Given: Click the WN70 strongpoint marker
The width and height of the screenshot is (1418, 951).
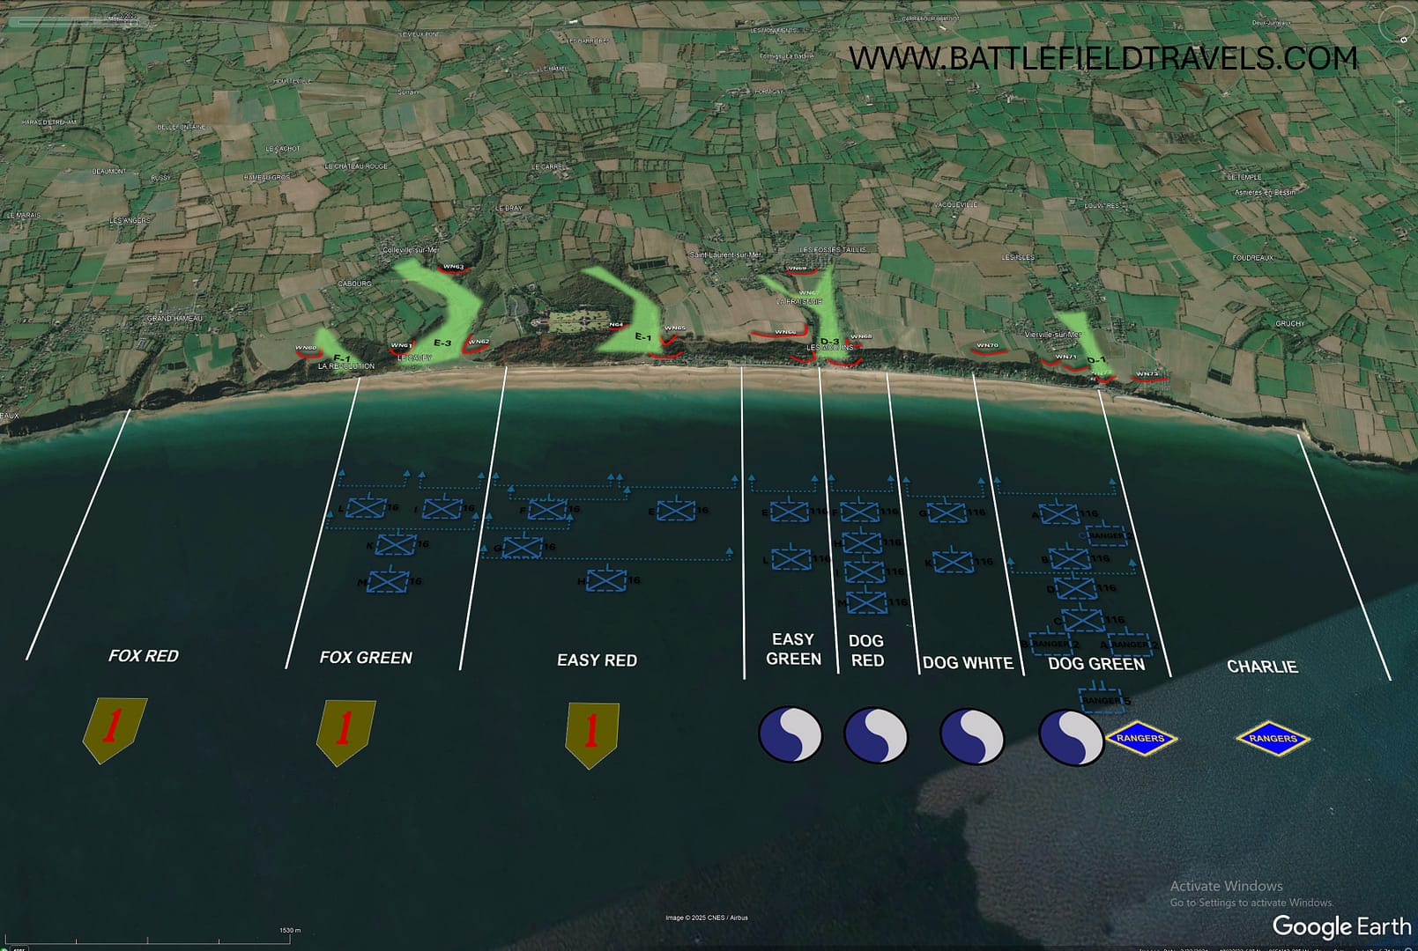Looking at the screenshot, I should point(989,345).
